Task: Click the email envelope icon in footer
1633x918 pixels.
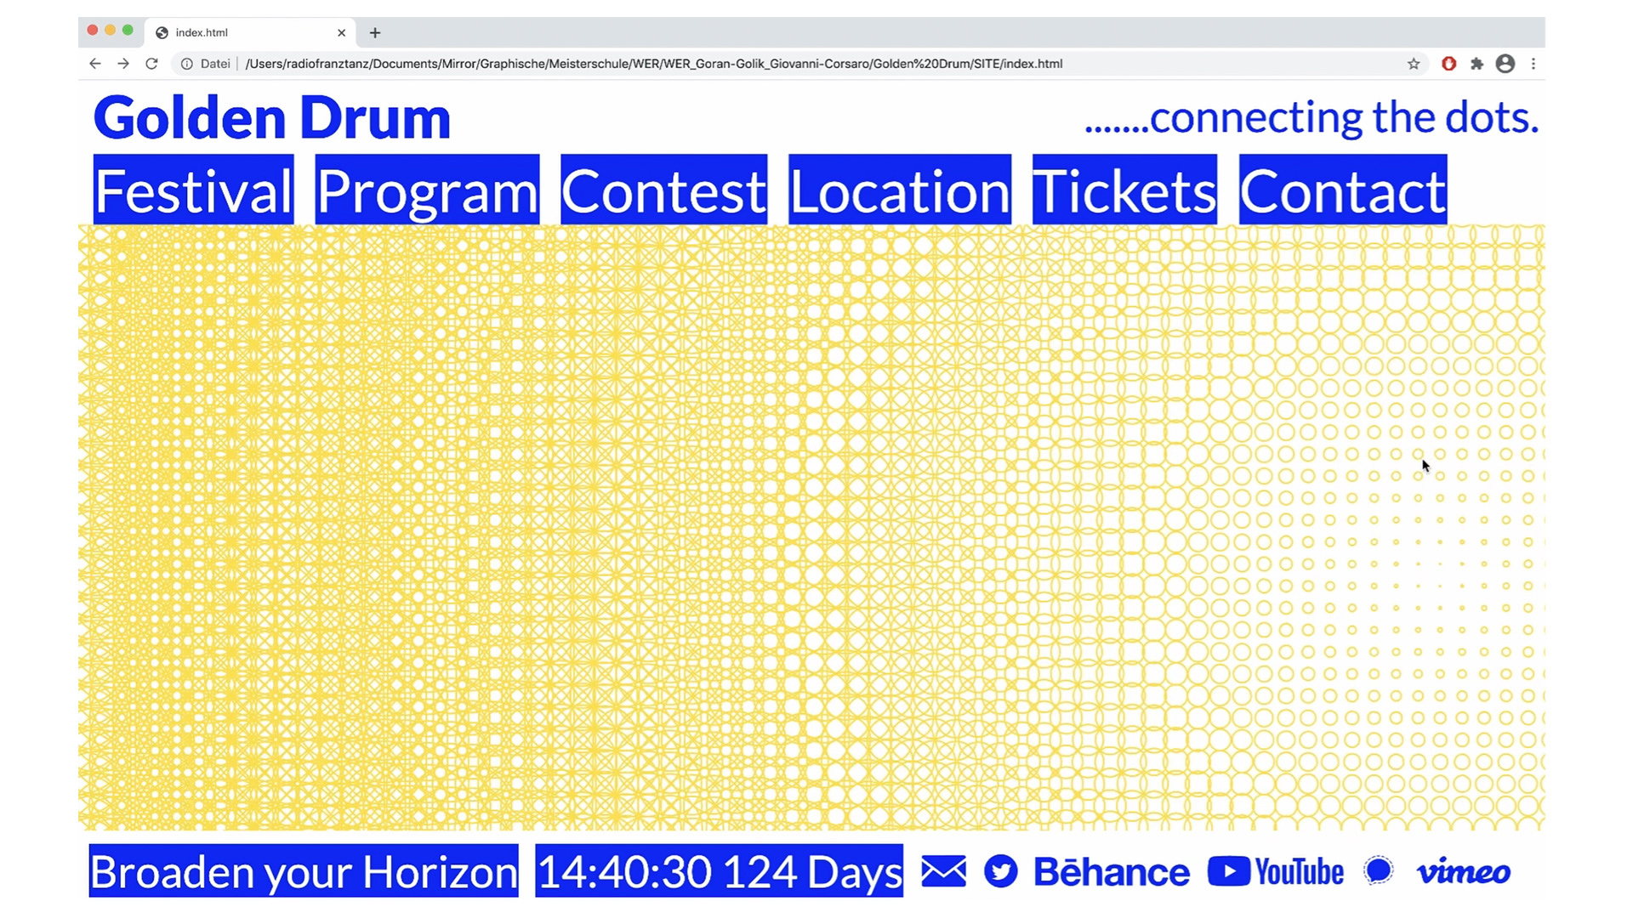Action: 943,871
